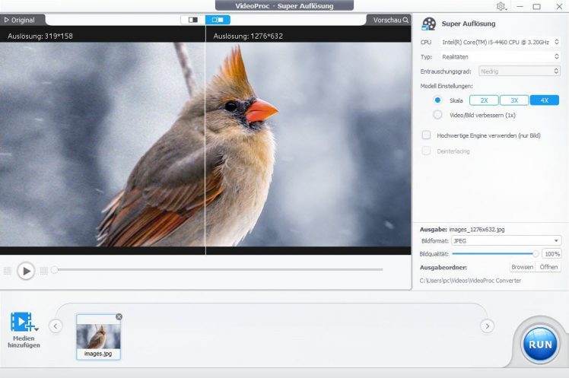This screenshot has width=569, height=378.
Task: Open the Typ dropdown showing Realitäten
Action: point(500,56)
